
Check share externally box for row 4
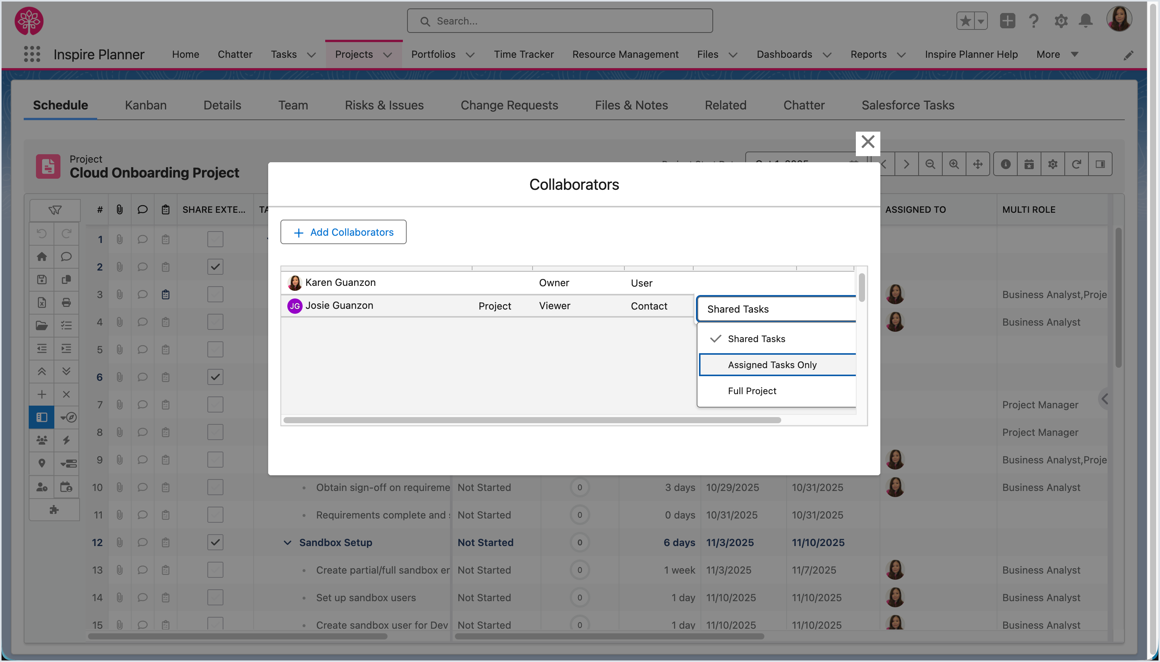(215, 322)
